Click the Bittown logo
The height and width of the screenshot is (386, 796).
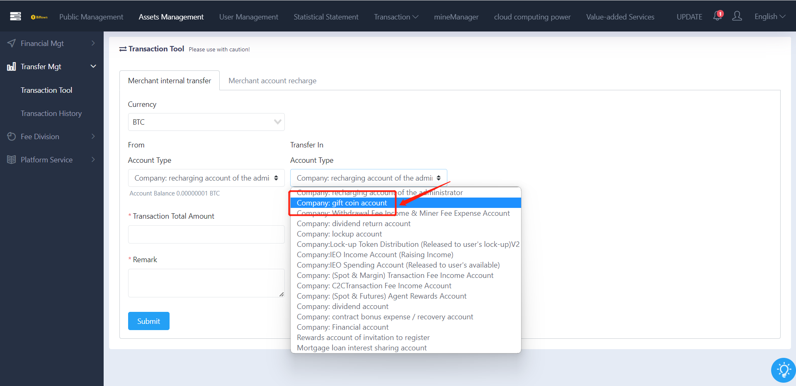pos(39,17)
